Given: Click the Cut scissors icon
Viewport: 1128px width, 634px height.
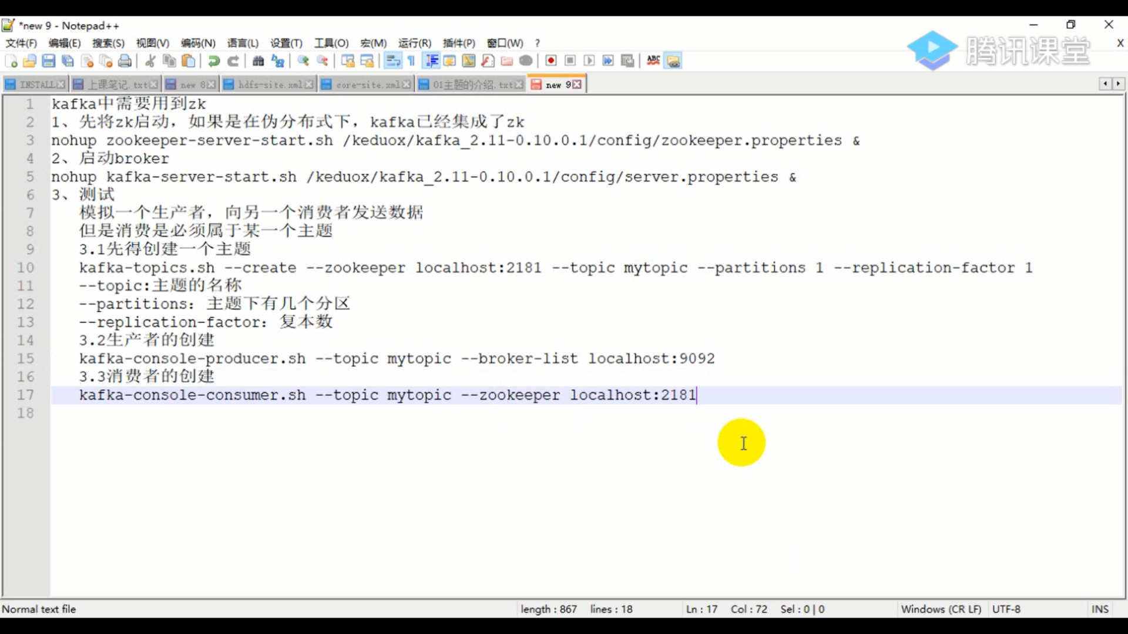Looking at the screenshot, I should [150, 61].
